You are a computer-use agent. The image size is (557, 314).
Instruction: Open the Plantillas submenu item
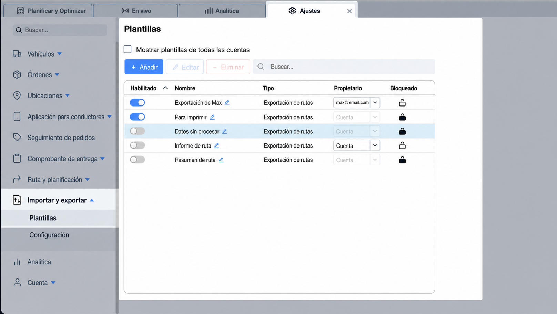pyautogui.click(x=43, y=218)
